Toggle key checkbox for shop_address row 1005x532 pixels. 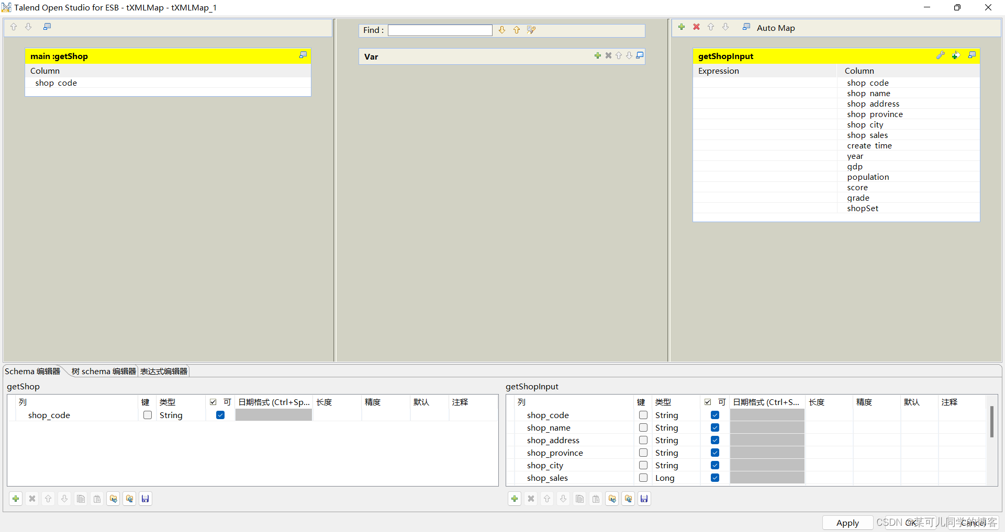643,440
